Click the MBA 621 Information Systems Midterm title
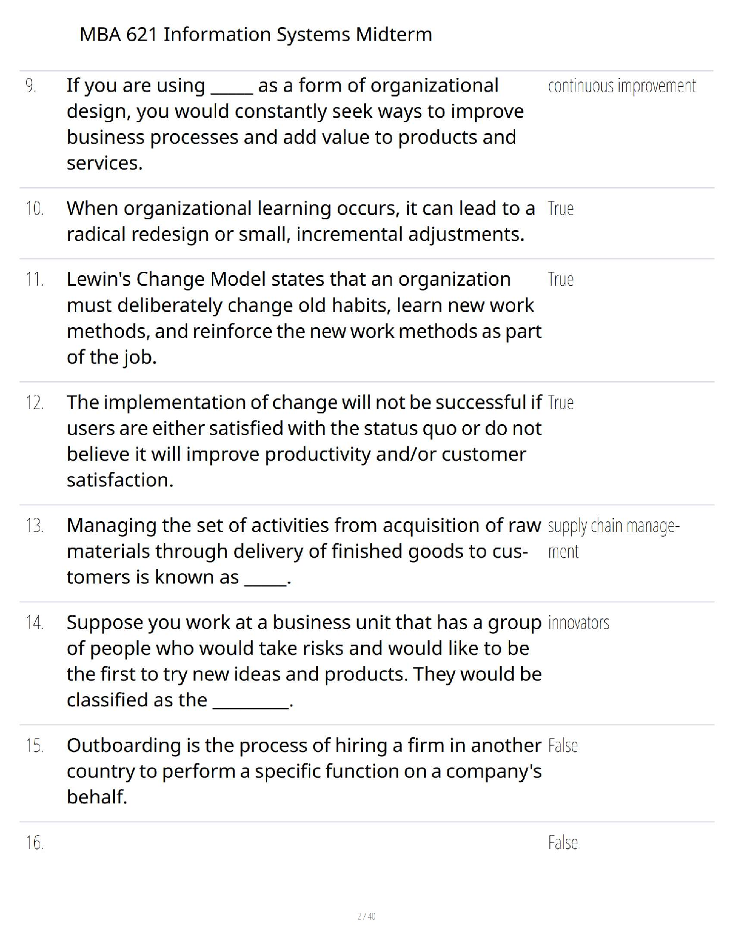Screen dimensions: 733x949 click(x=256, y=34)
